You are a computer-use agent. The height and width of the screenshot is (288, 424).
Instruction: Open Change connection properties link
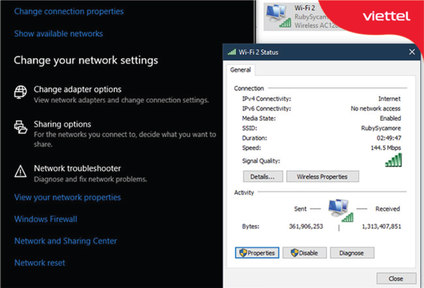tap(69, 12)
